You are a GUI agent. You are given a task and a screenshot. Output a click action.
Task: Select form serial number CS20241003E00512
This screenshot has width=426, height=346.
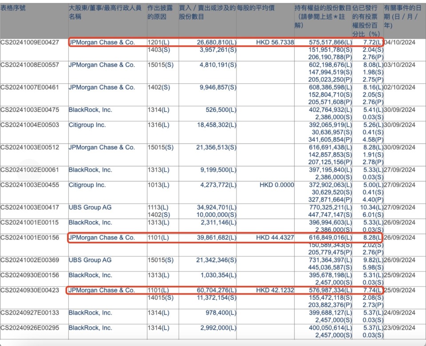30,147
